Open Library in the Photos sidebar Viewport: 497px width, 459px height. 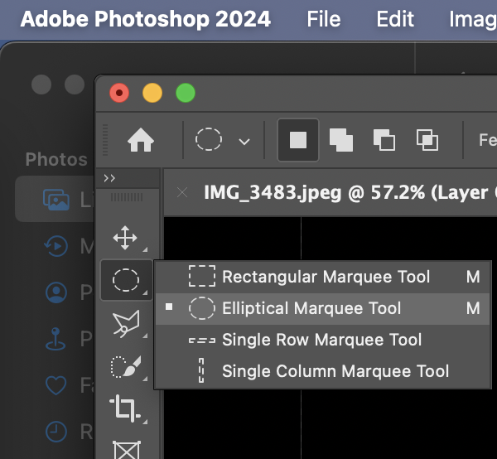coord(55,200)
